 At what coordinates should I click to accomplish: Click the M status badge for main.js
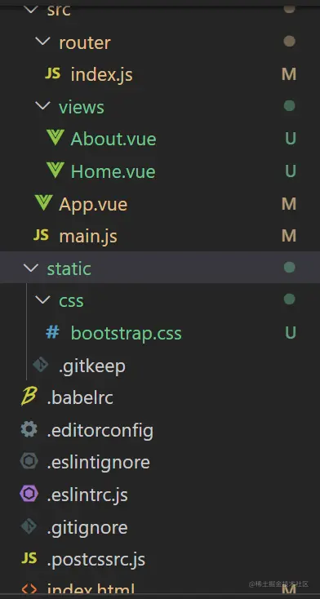tap(289, 236)
